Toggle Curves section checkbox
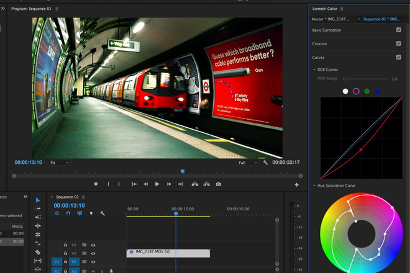 pos(398,57)
